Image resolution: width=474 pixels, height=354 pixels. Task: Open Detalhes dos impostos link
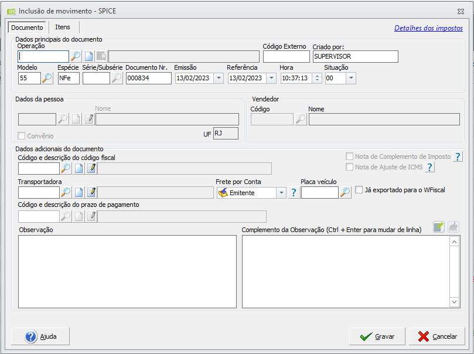pos(428,28)
